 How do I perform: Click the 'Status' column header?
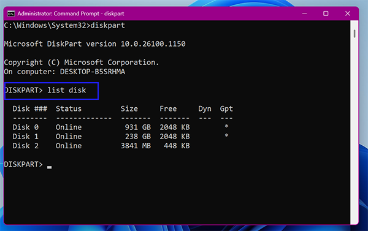click(x=69, y=108)
